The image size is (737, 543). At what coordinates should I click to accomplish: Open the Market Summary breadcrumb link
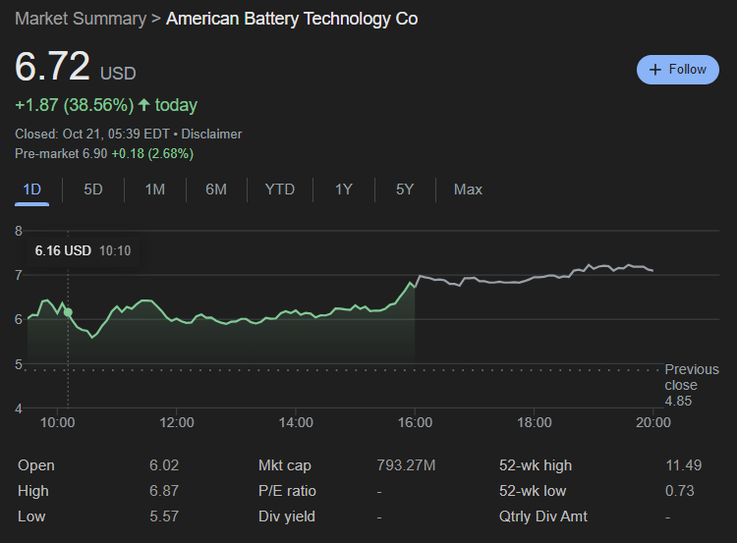(81, 19)
